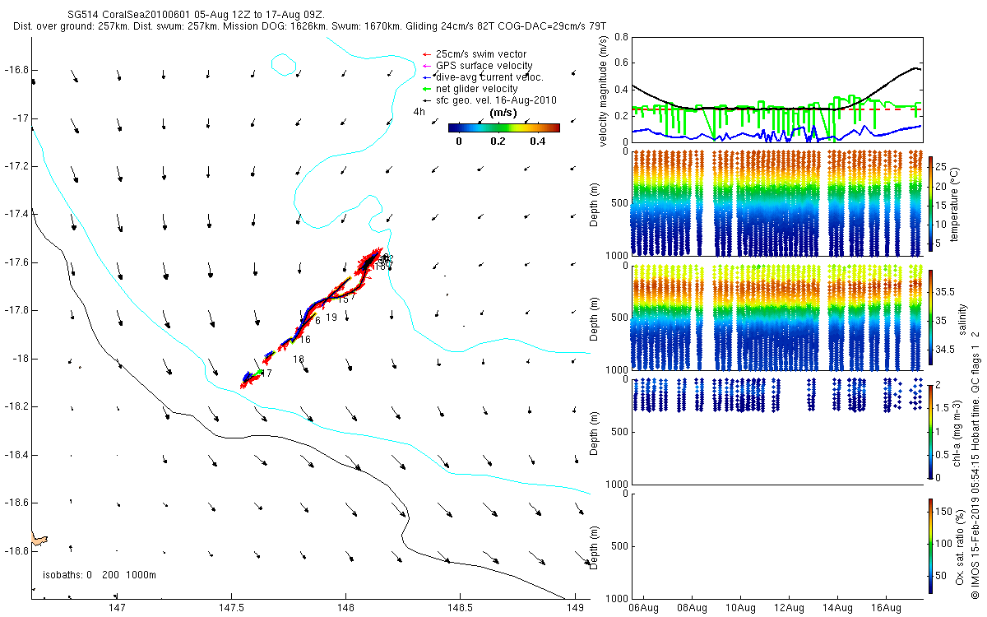Image resolution: width=987 pixels, height=617 pixels.
Task: Select the salinity colorbar
Action: pos(930,319)
